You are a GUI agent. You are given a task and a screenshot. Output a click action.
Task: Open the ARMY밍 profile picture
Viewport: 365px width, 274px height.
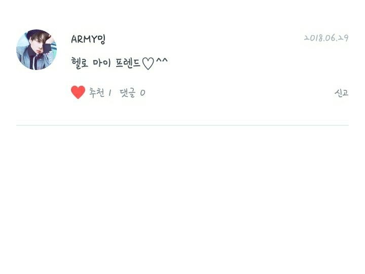(36, 50)
